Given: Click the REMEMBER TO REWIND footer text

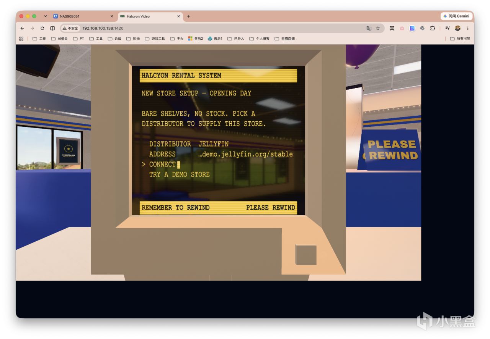Looking at the screenshot, I should pos(176,208).
